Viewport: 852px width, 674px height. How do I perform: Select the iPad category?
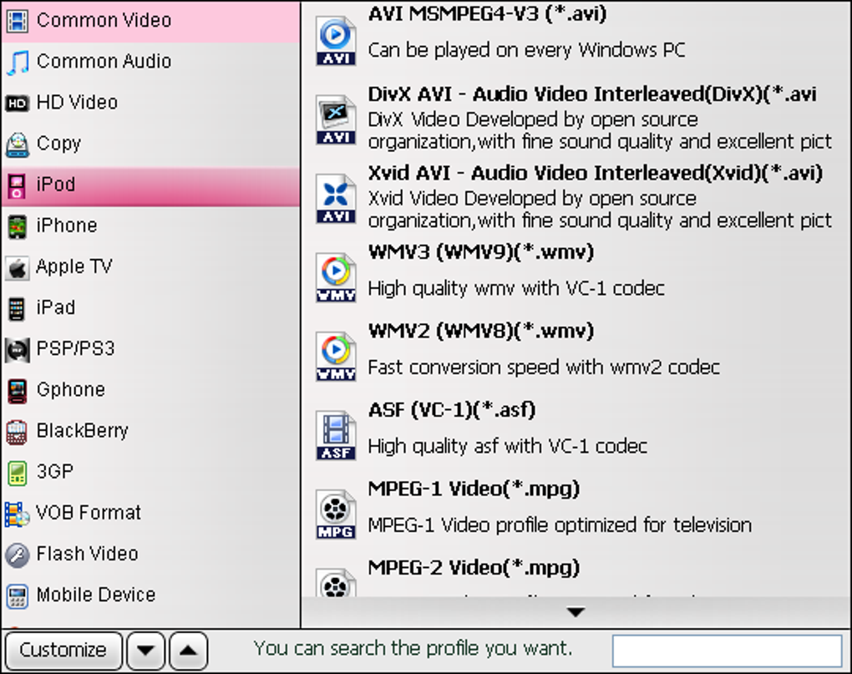150,308
